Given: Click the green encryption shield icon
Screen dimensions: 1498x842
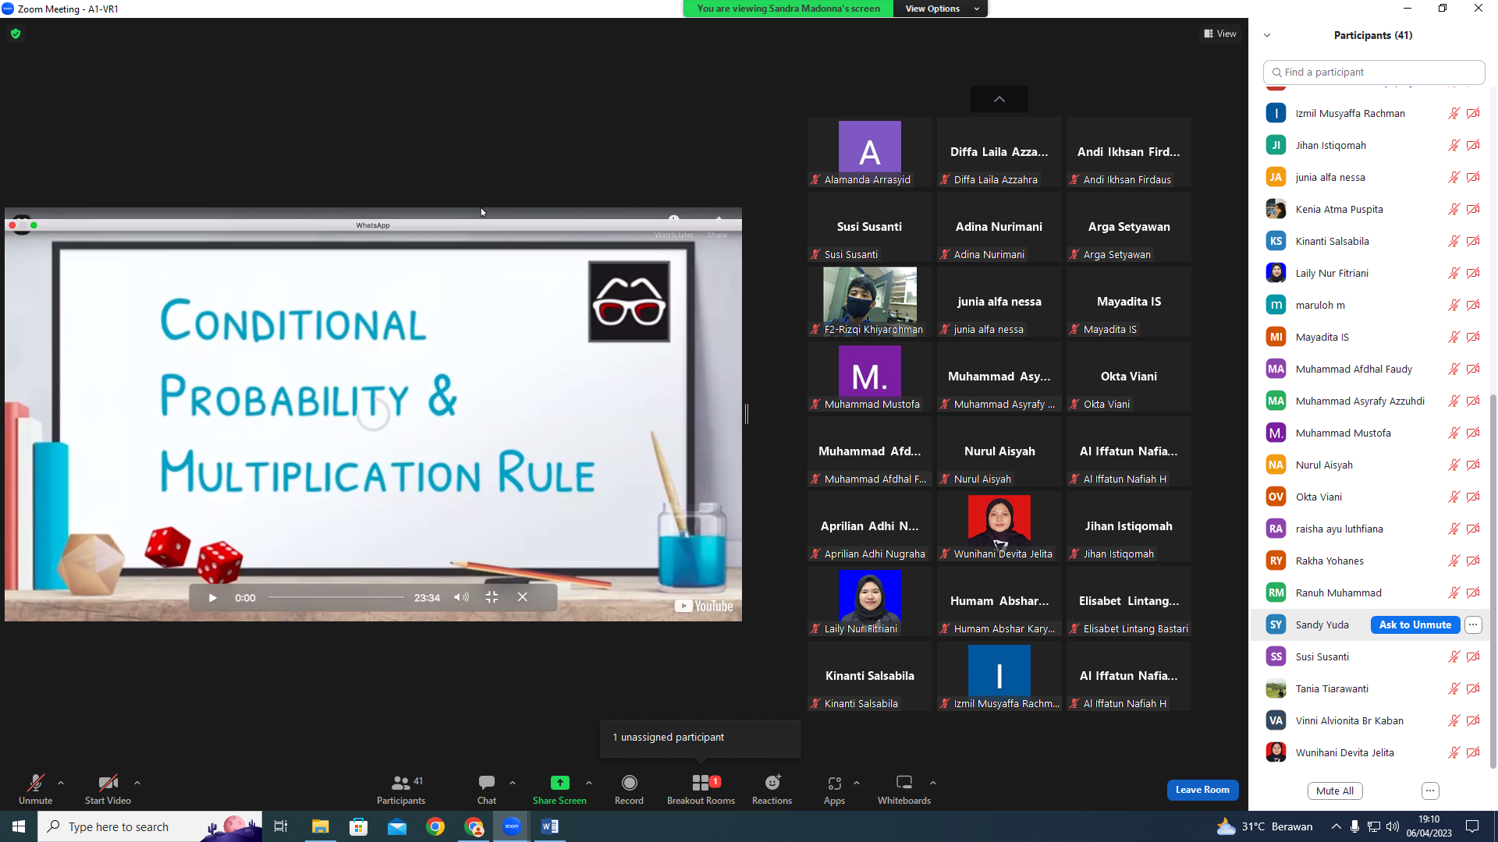Looking at the screenshot, I should point(16,34).
